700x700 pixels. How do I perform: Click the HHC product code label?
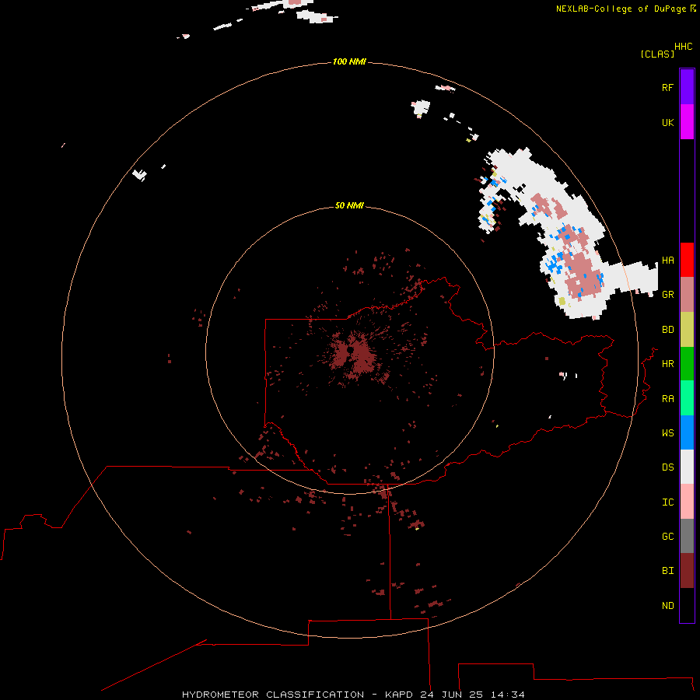click(684, 47)
